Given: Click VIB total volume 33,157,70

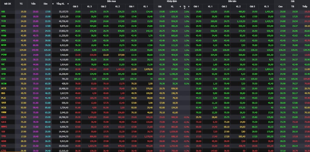Looking at the screenshot, I should [x=64, y=12].
